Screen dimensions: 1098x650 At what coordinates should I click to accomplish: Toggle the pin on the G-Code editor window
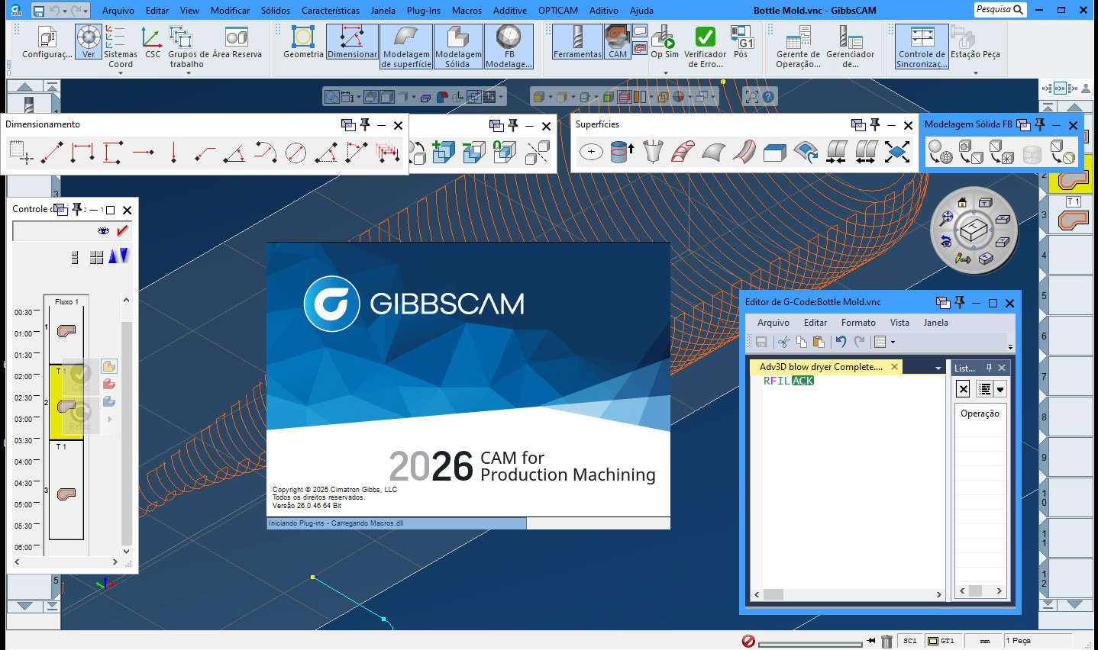(961, 302)
